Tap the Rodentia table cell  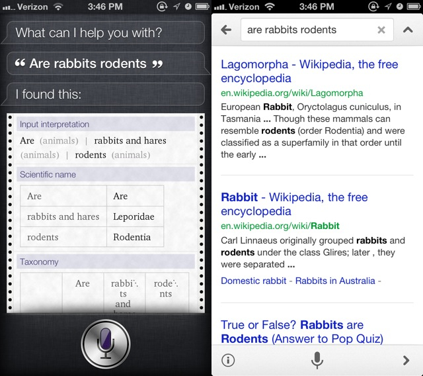pyautogui.click(x=135, y=237)
